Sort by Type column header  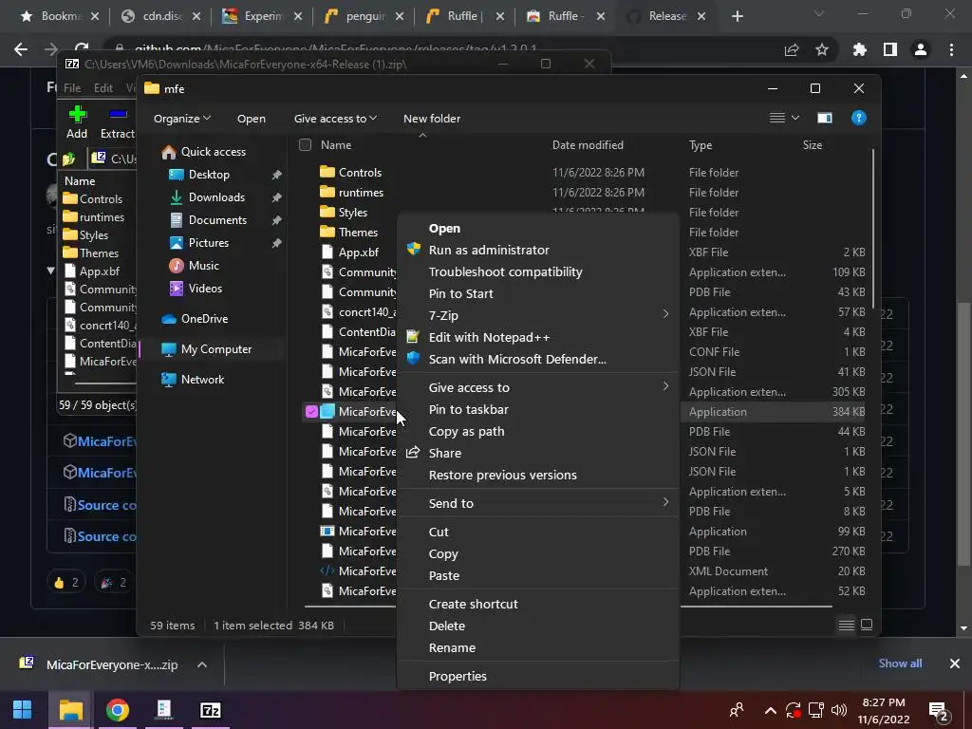[x=701, y=145]
